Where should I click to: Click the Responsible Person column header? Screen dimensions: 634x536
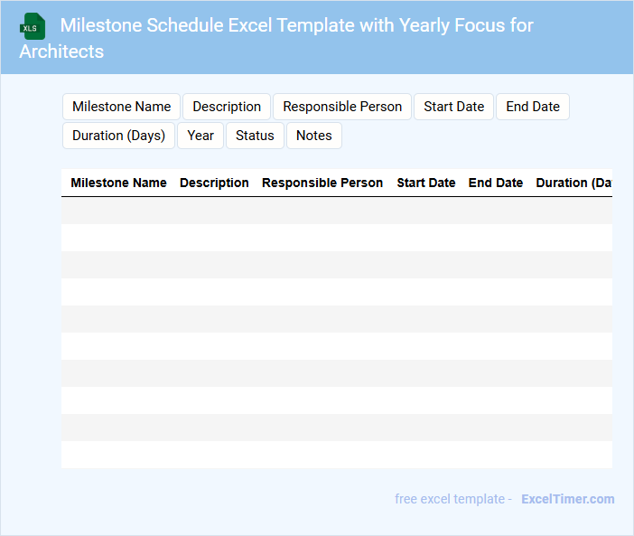[x=322, y=183]
